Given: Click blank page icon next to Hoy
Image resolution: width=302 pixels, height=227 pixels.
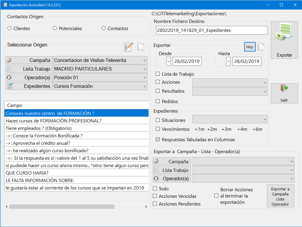Looking at the screenshot, I should click(261, 47).
